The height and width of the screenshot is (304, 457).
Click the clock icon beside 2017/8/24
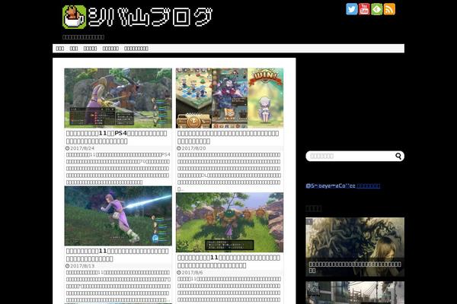pos(67,148)
